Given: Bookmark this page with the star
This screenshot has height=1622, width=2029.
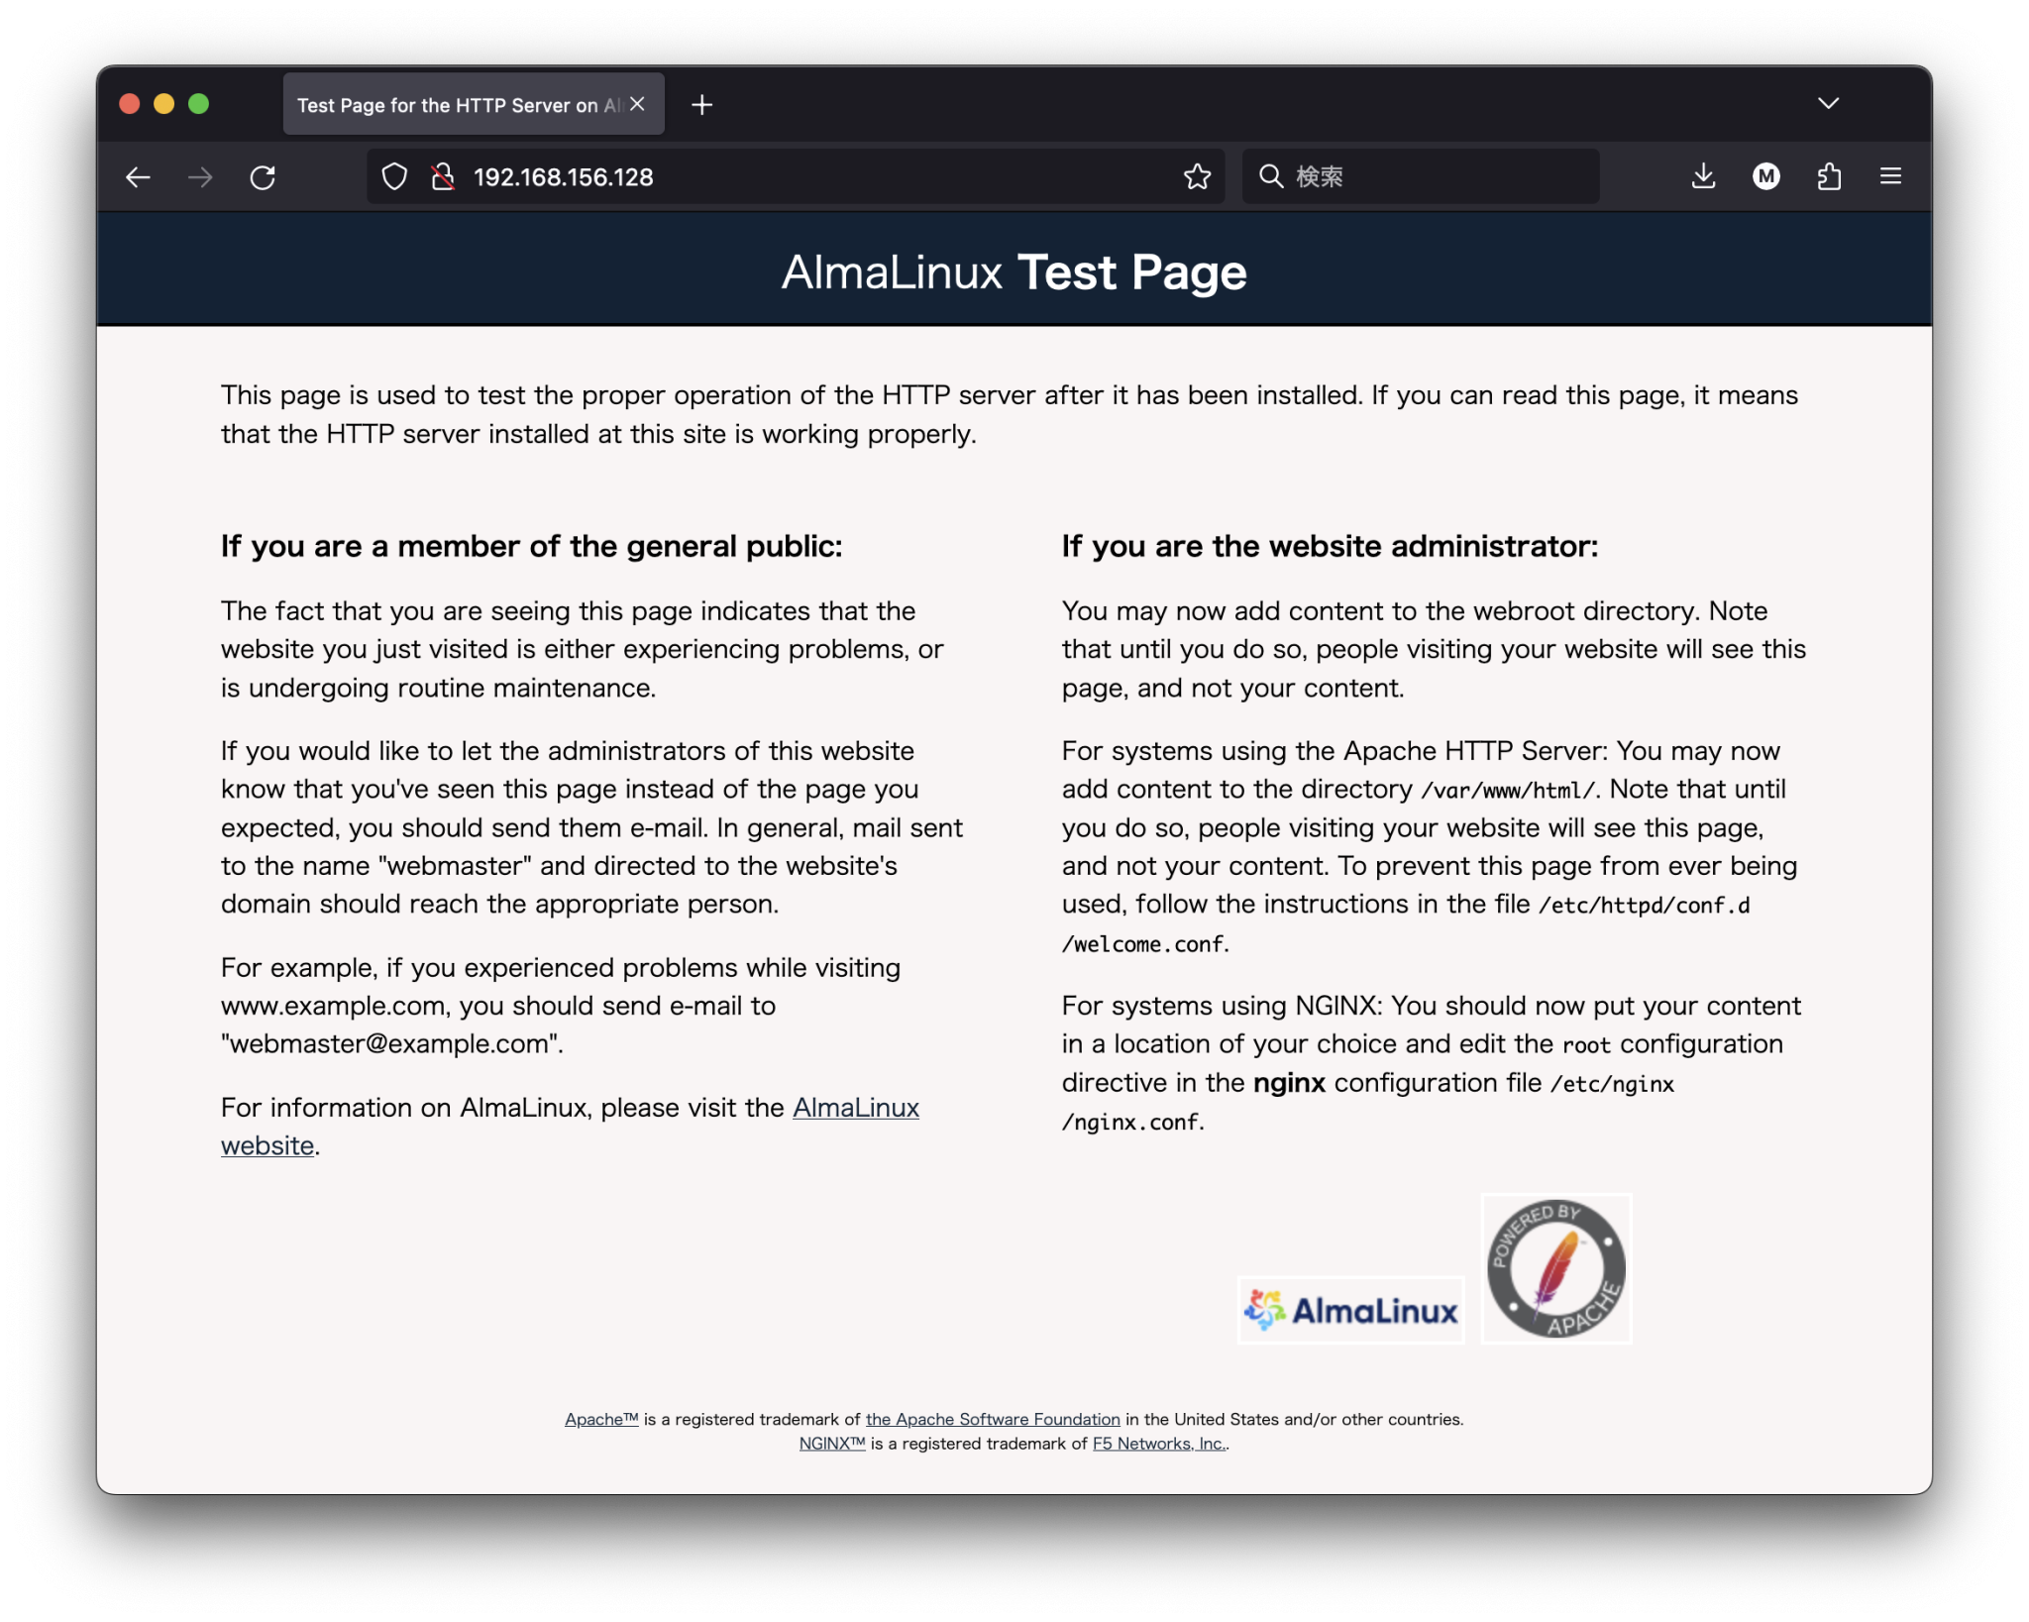Looking at the screenshot, I should 1198,176.
